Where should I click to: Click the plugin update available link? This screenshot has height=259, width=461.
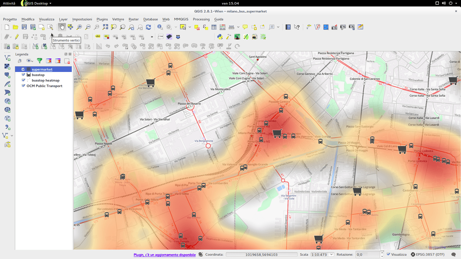pos(165,255)
